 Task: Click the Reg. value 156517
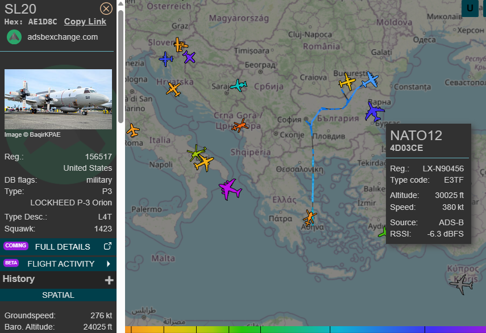[98, 157]
